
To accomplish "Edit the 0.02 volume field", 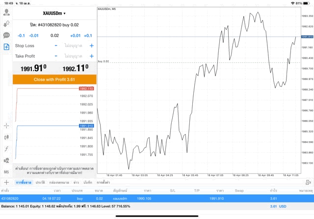I will coord(54,36).
